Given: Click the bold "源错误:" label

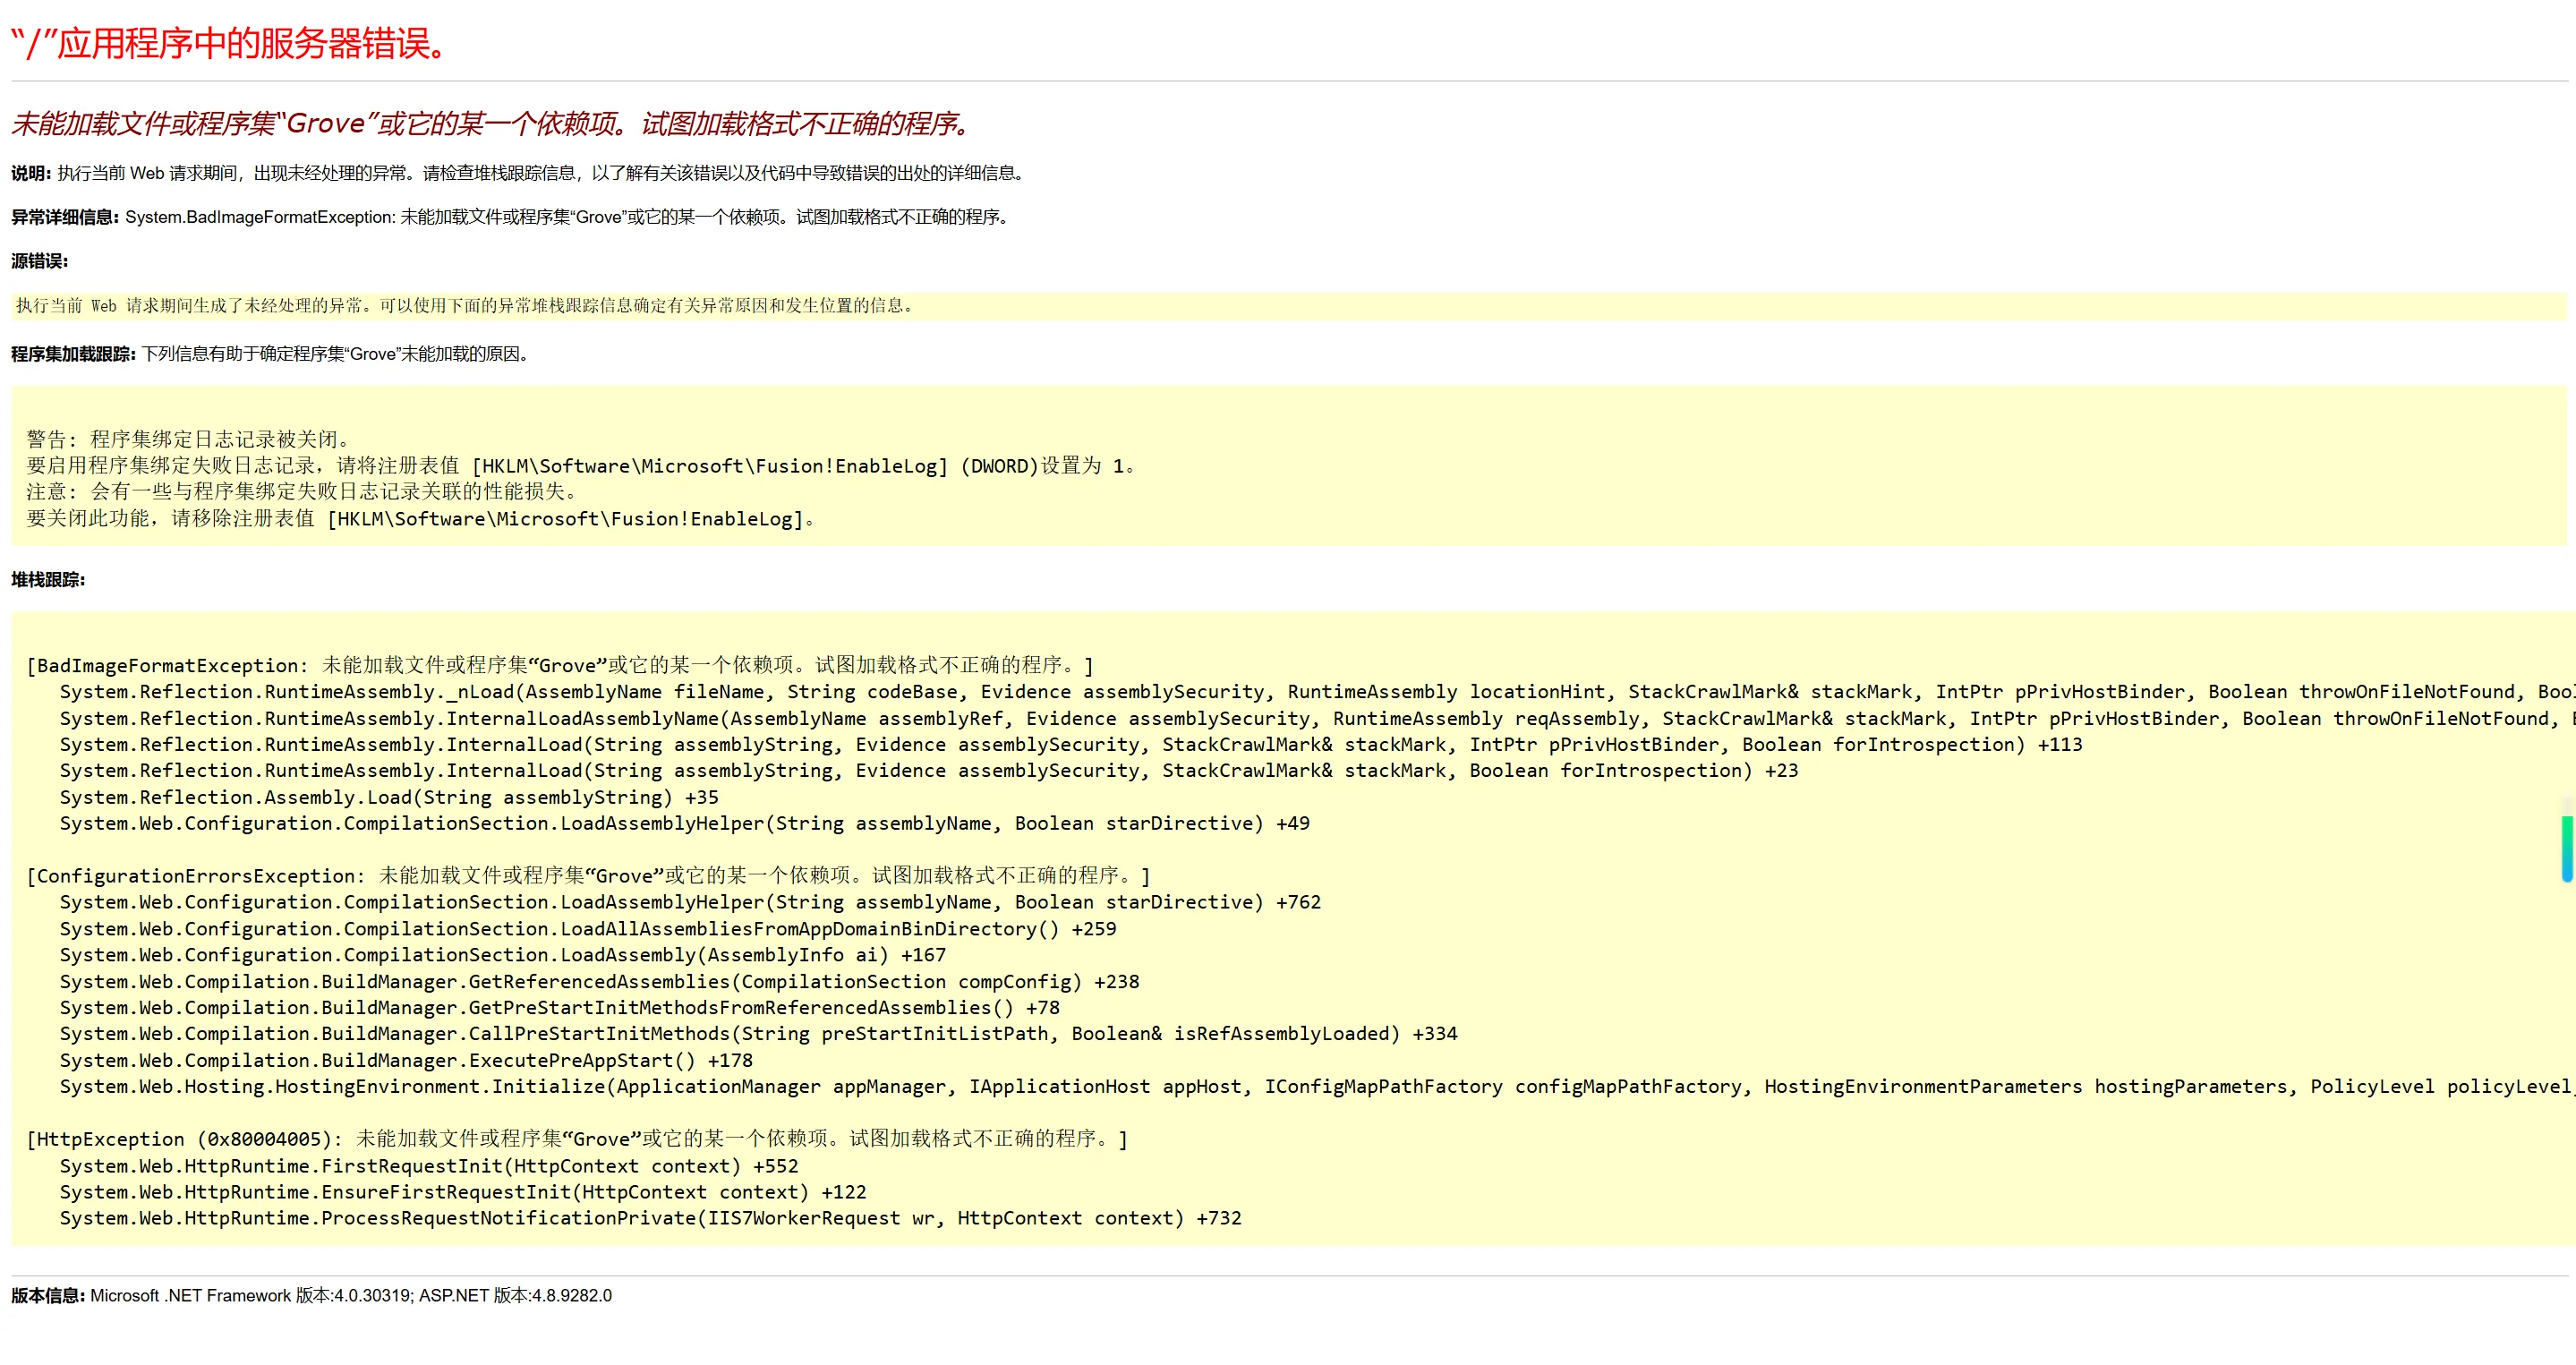Looking at the screenshot, I should (39, 261).
